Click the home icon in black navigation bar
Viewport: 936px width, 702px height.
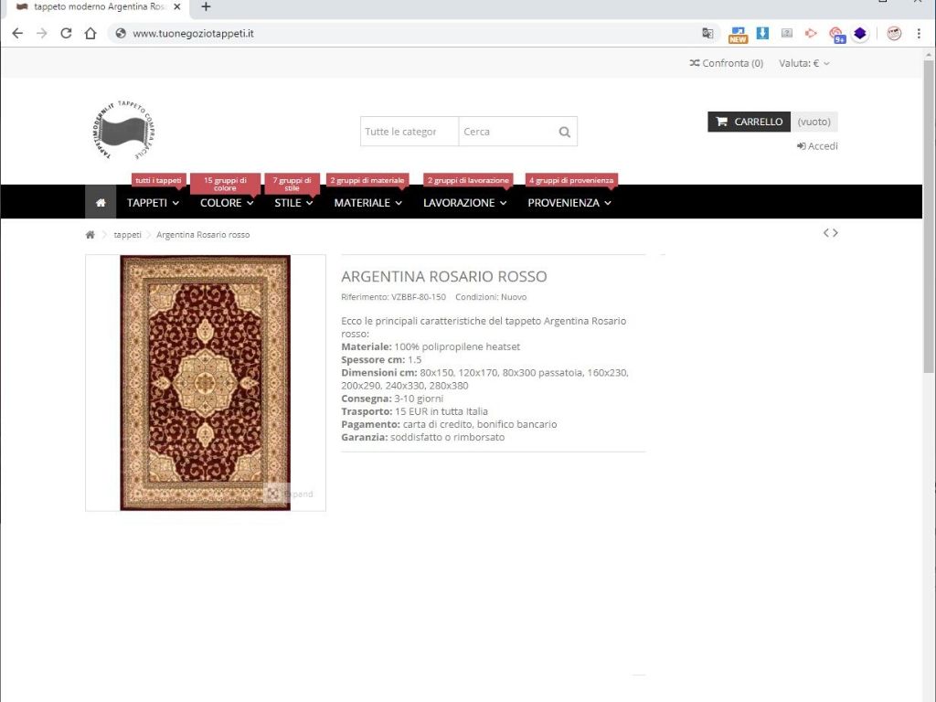click(x=101, y=203)
